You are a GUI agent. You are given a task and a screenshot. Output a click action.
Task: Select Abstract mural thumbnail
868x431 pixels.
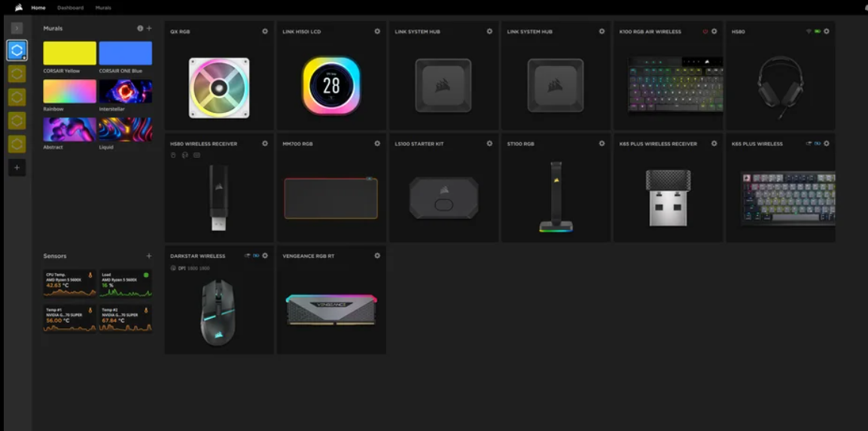tap(70, 129)
